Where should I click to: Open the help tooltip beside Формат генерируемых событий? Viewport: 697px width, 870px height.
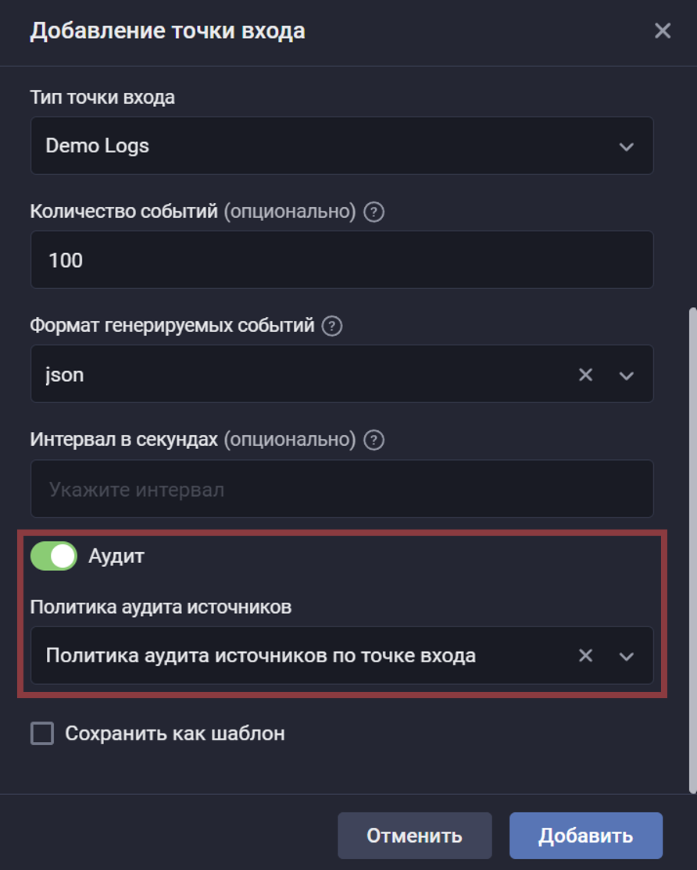[x=330, y=326]
